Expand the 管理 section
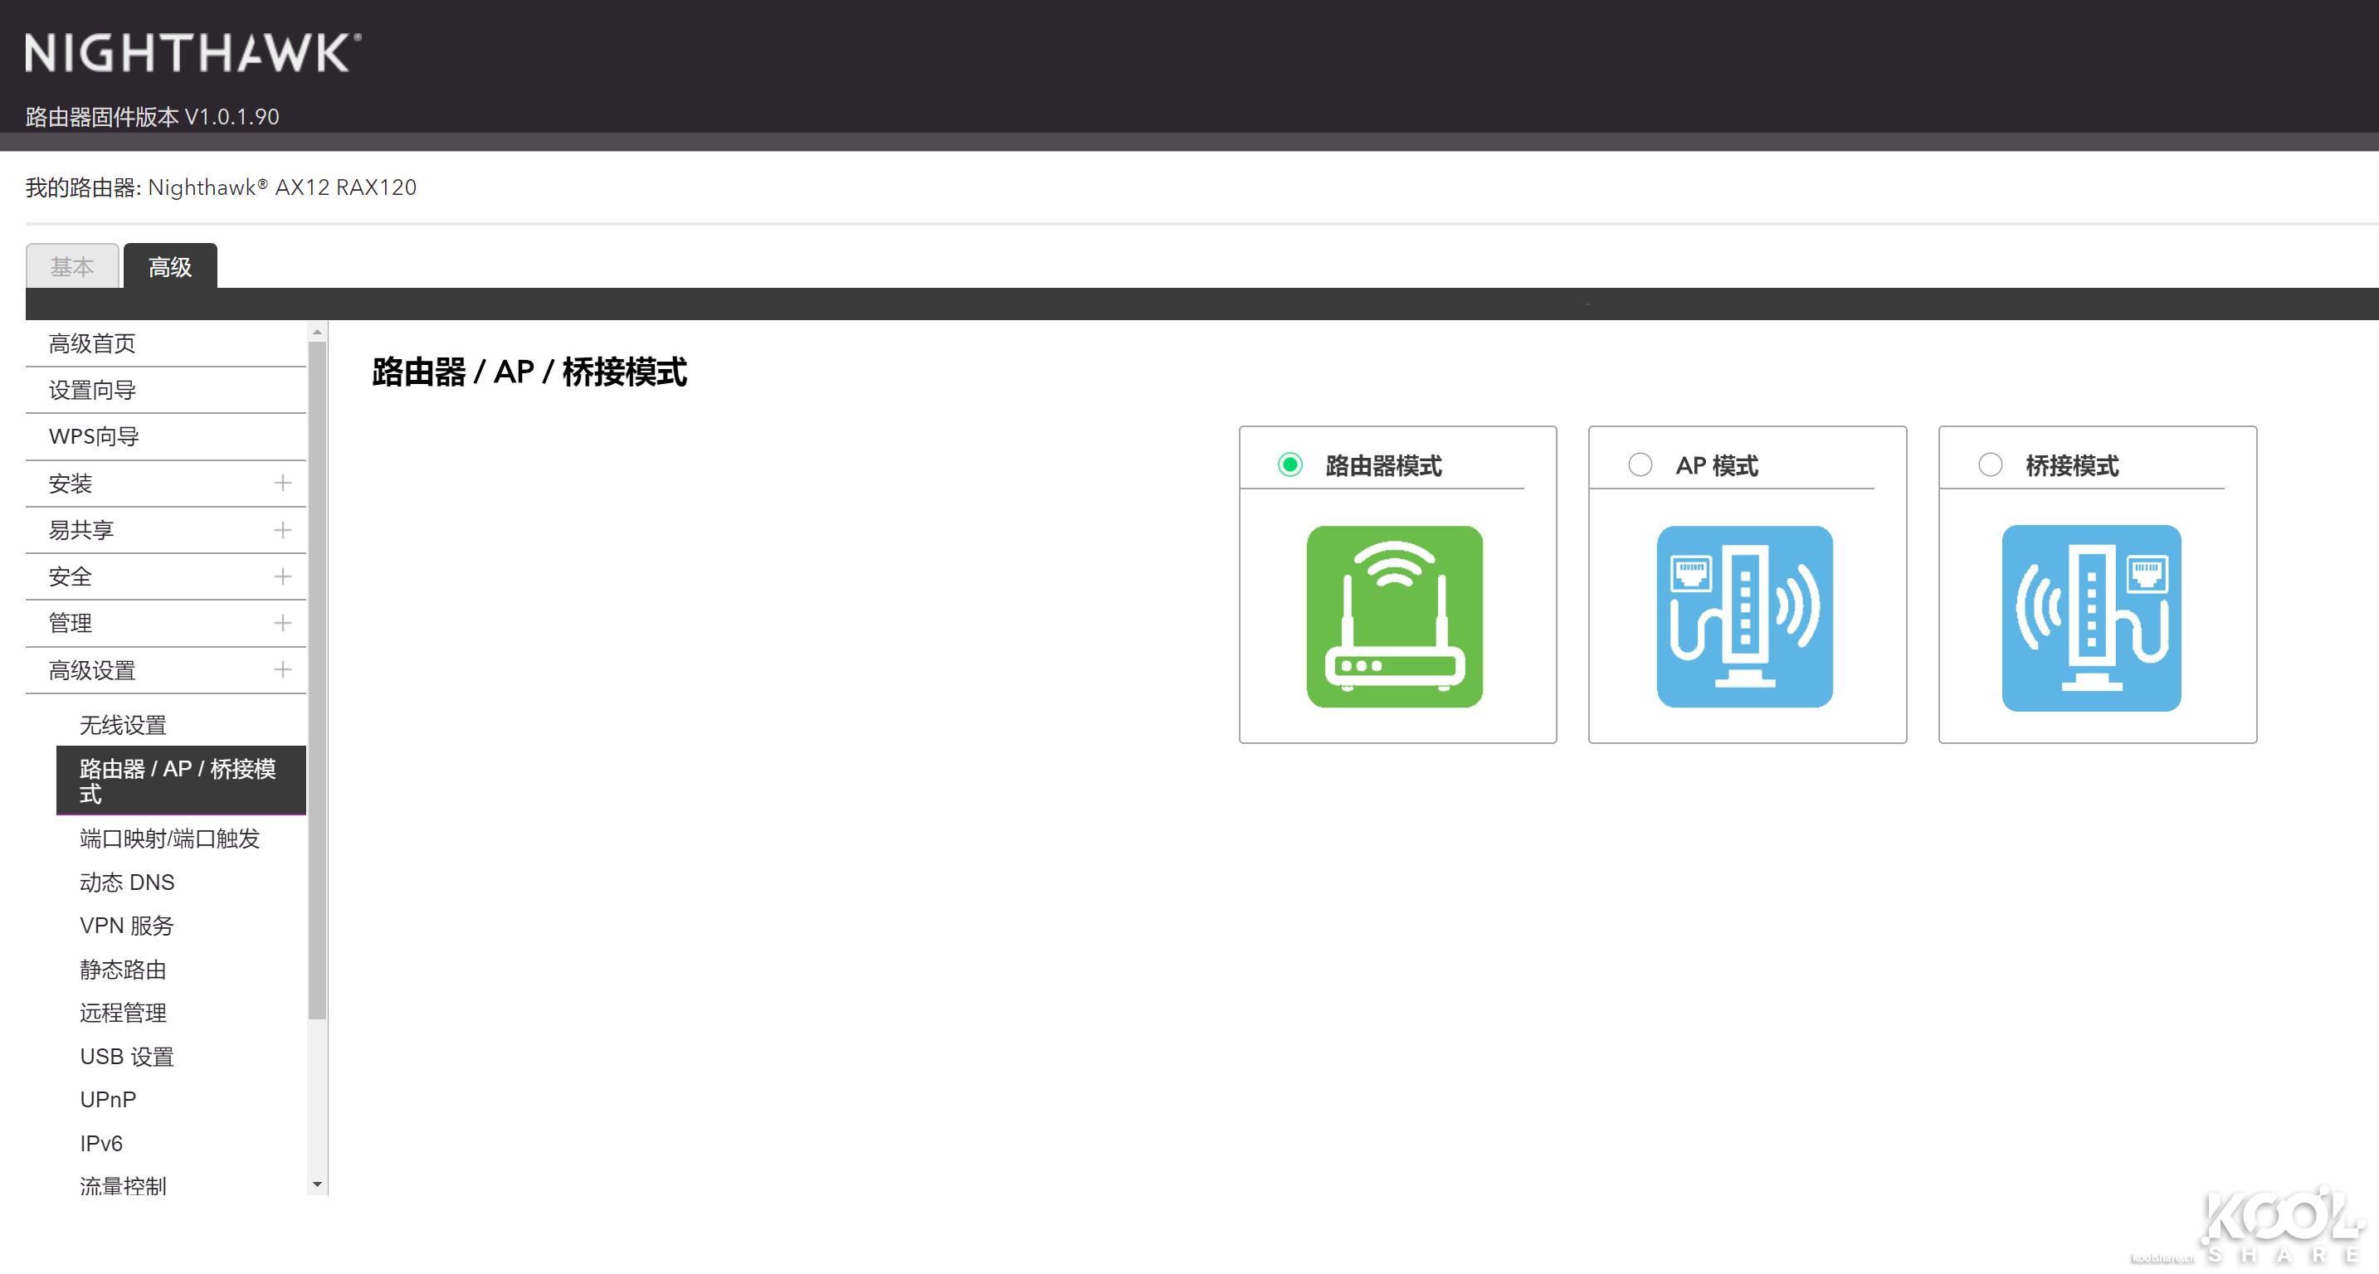 (281, 623)
